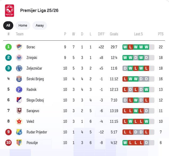
Task: Select the All standings tab
Action: [x=8, y=26]
